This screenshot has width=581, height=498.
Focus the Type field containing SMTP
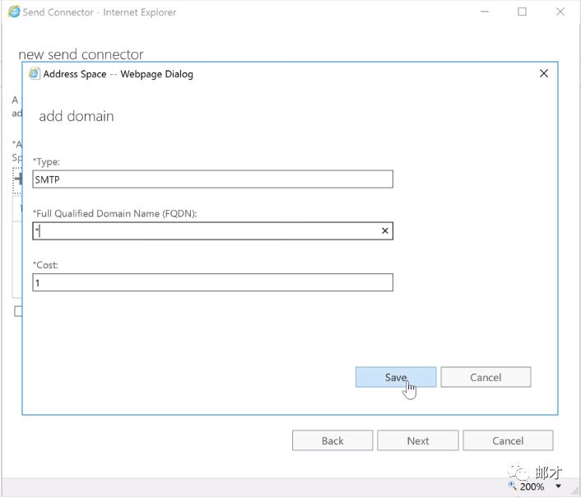pos(212,179)
